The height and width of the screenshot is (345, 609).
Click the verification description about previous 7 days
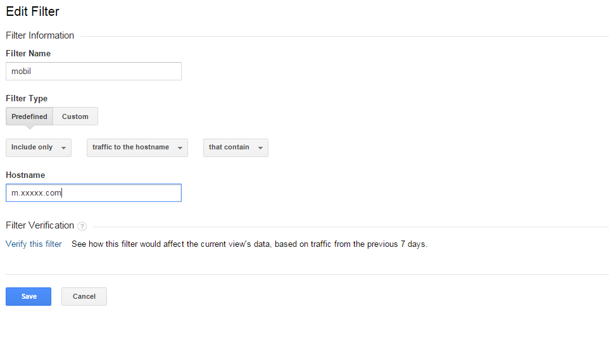tap(249, 244)
